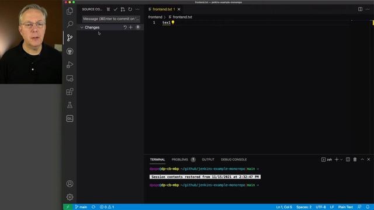
Task: Click the pull request icon in Source Control header
Action: [123, 9]
